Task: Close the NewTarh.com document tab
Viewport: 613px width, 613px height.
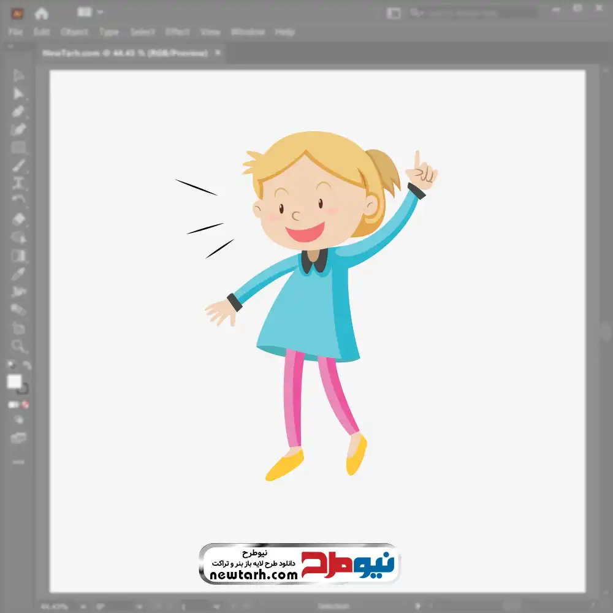Action: coord(217,53)
